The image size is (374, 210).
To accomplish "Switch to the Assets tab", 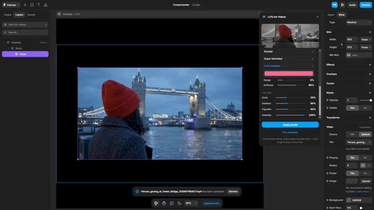I will pos(31,15).
